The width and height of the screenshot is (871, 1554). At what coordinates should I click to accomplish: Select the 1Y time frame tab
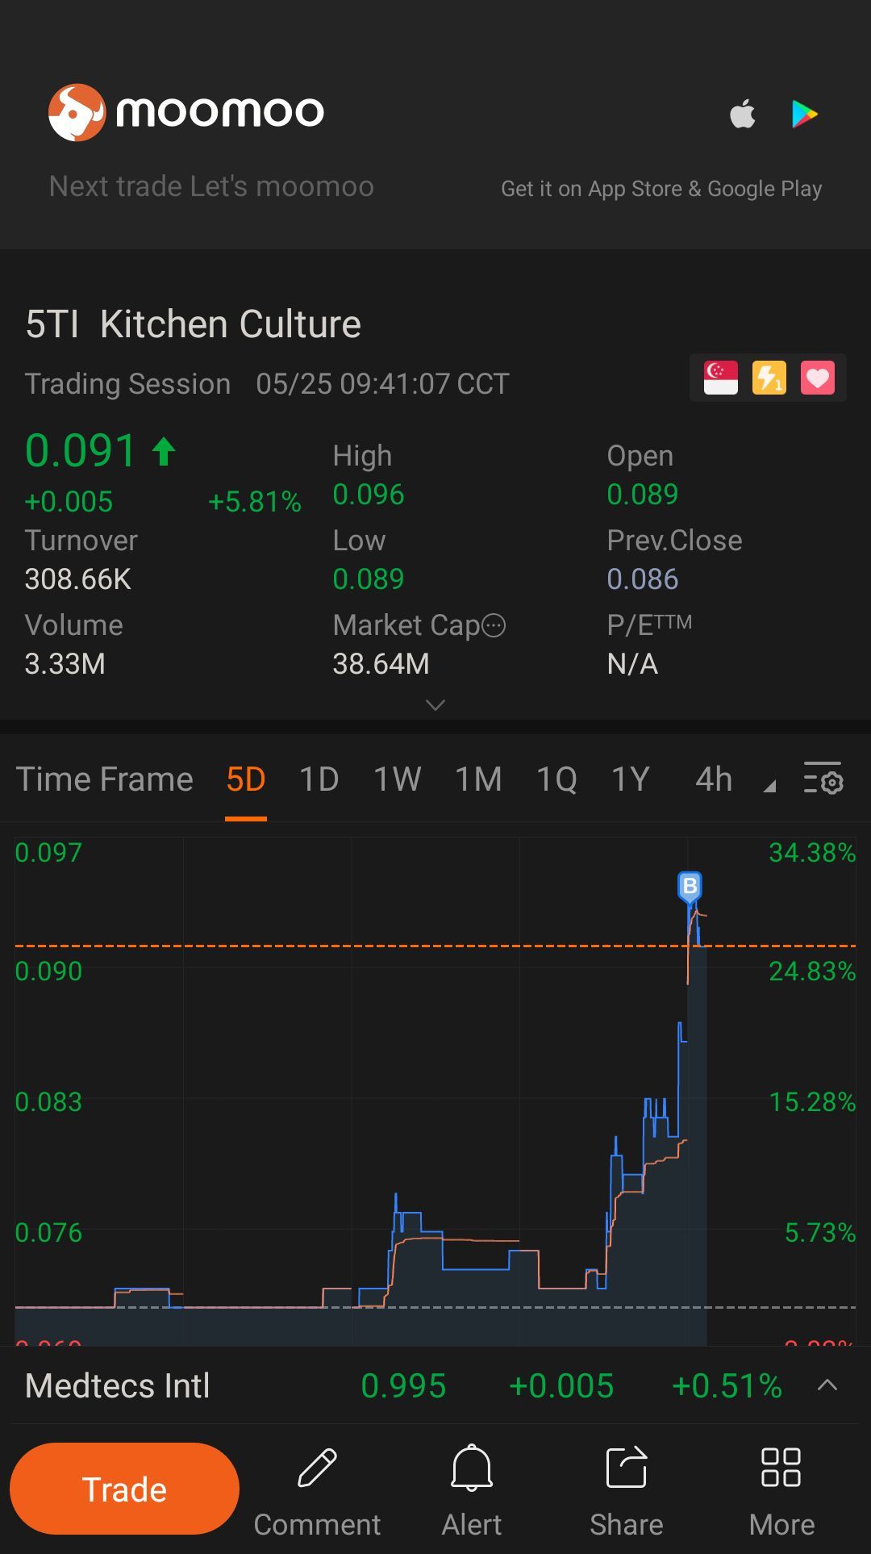click(630, 780)
